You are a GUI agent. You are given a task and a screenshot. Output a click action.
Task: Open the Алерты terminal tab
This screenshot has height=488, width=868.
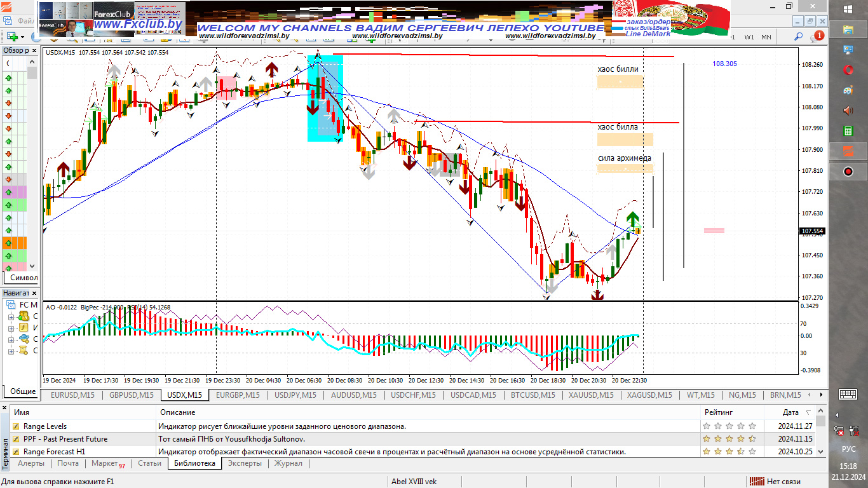click(31, 464)
